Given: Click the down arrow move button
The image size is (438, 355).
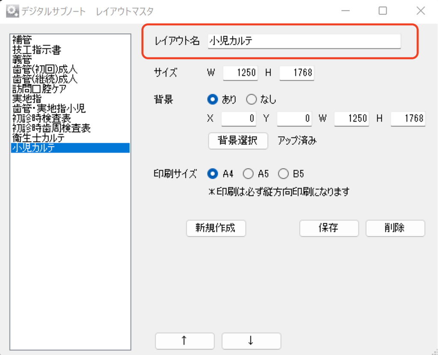Looking at the screenshot, I should coord(251,341).
